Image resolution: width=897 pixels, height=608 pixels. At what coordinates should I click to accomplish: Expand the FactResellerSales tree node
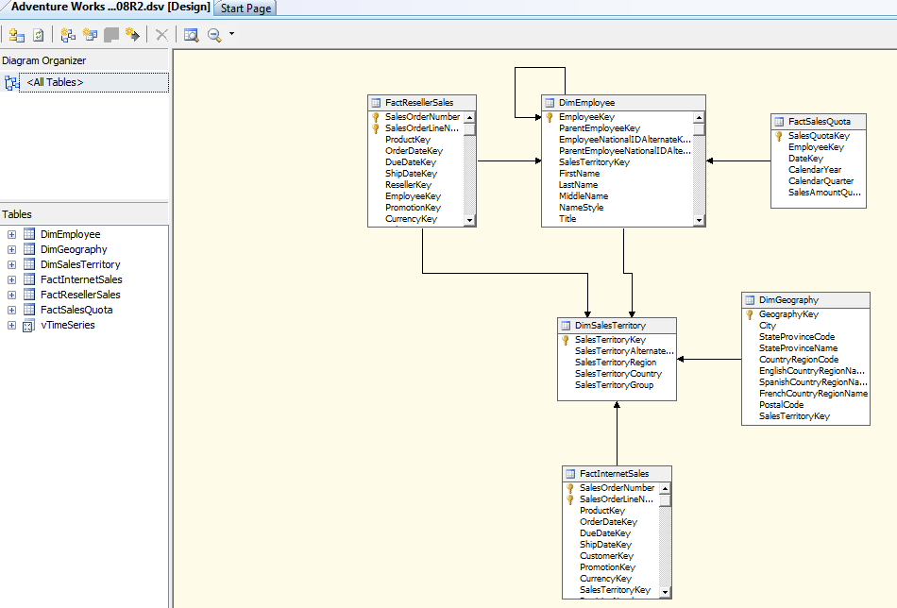(11, 296)
